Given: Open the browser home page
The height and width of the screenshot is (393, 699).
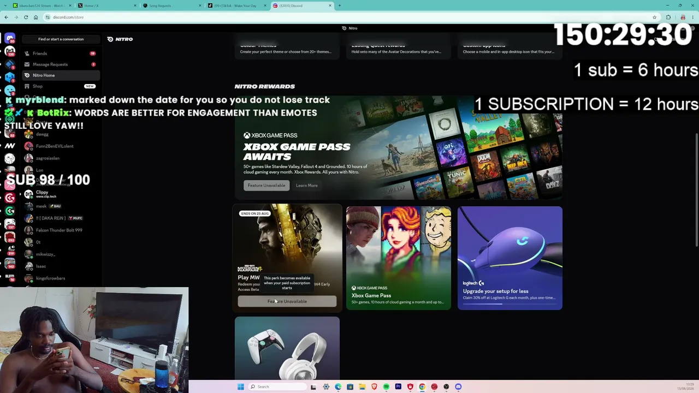Looking at the screenshot, I should pyautogui.click(x=35, y=17).
